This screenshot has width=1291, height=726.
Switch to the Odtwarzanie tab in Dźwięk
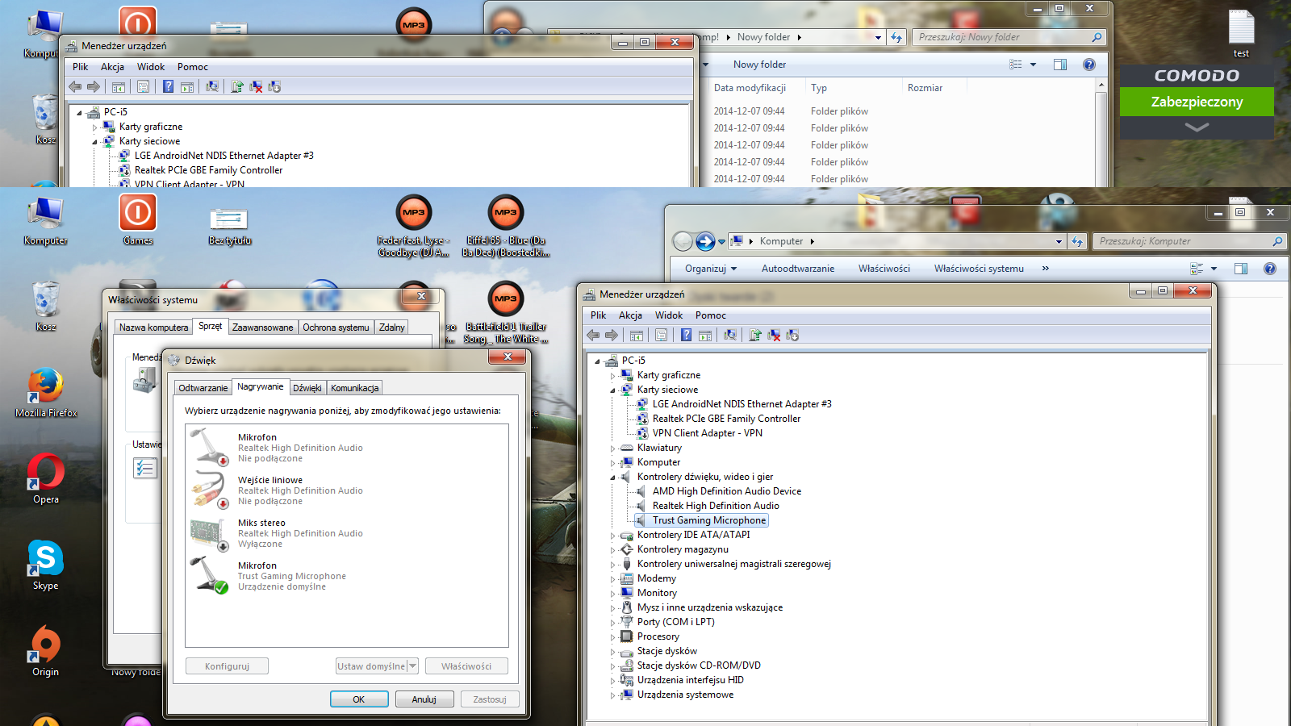(x=203, y=388)
